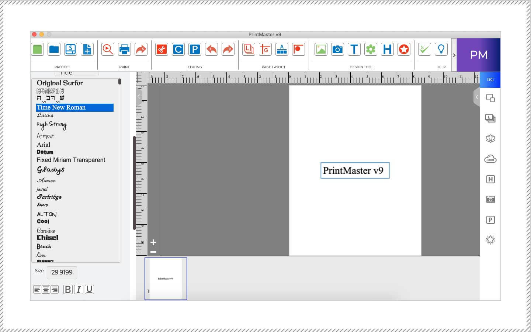
Task: Click the font list scrollbar handle
Action: pyautogui.click(x=119, y=82)
